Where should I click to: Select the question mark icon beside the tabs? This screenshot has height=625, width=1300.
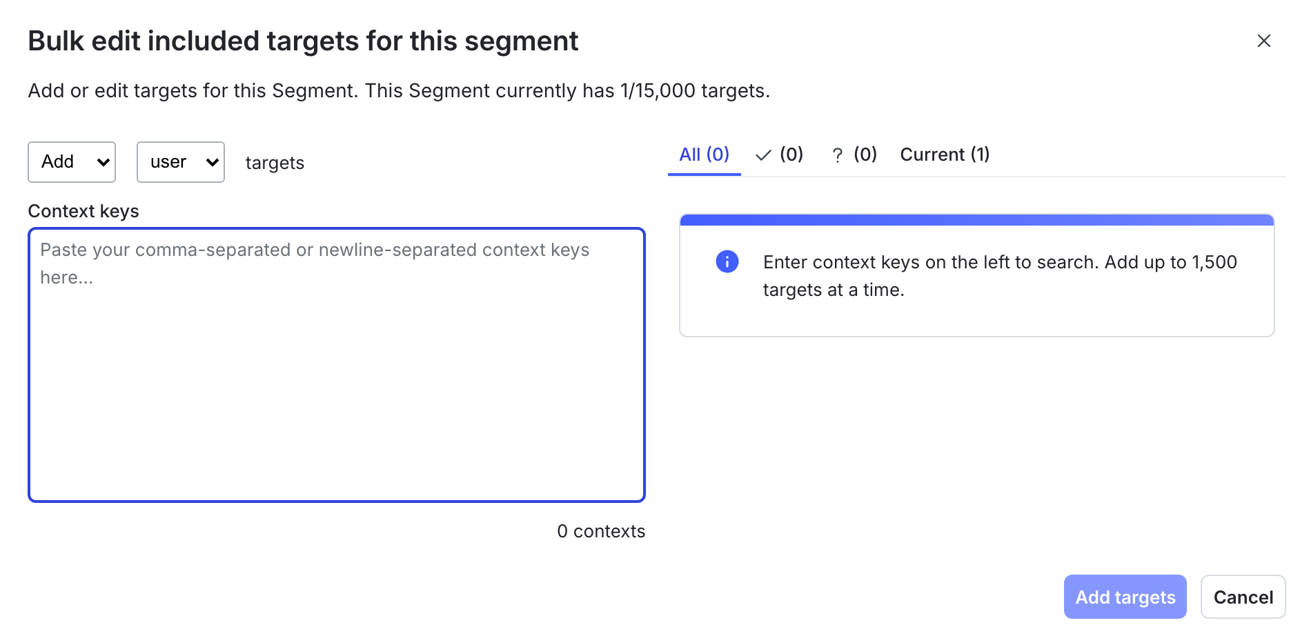[836, 155]
